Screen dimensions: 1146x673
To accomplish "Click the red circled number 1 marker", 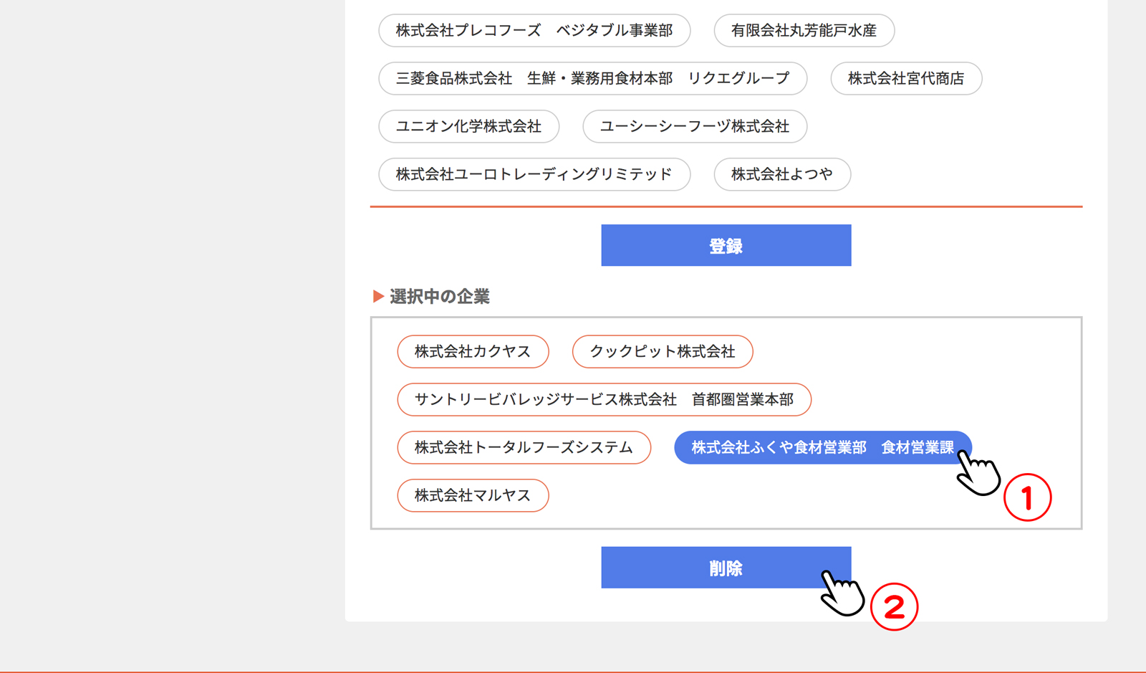I will tap(1027, 497).
